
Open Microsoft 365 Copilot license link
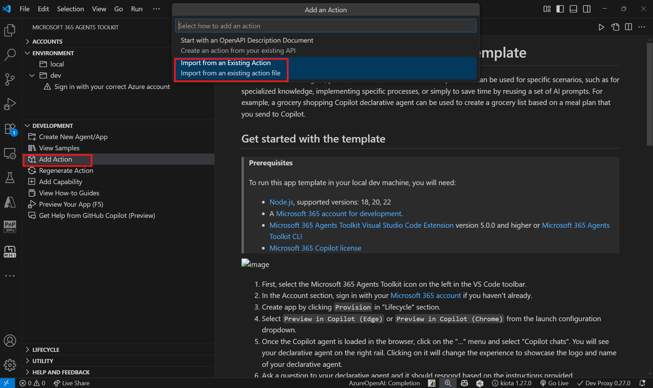(x=315, y=248)
